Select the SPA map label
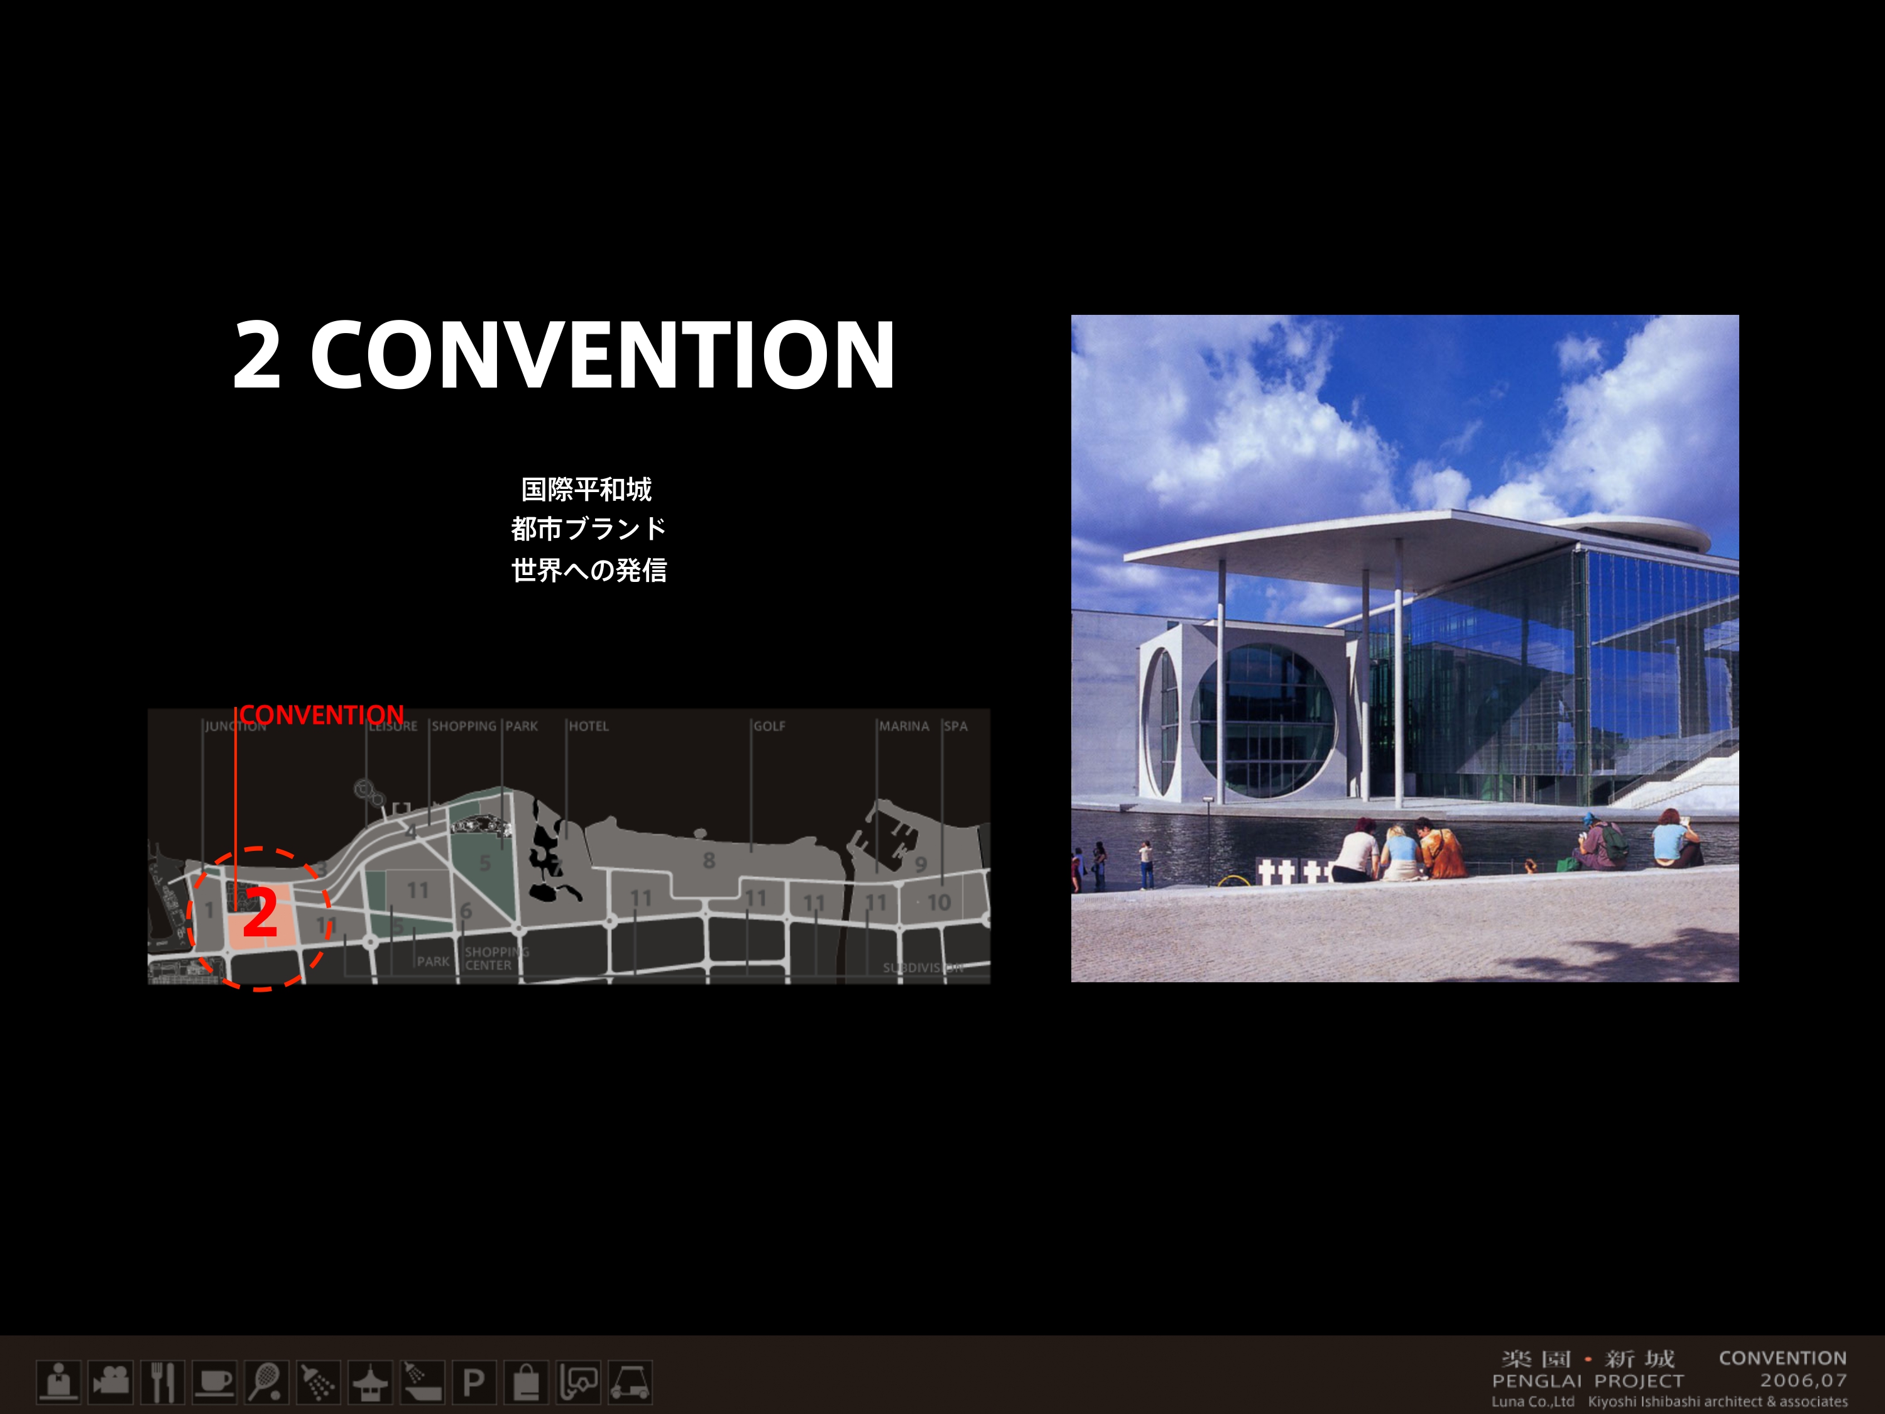Viewport: 1885px width, 1414px height. click(x=955, y=726)
